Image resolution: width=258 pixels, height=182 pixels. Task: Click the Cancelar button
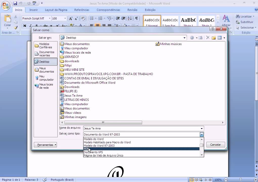pyautogui.click(x=216, y=145)
